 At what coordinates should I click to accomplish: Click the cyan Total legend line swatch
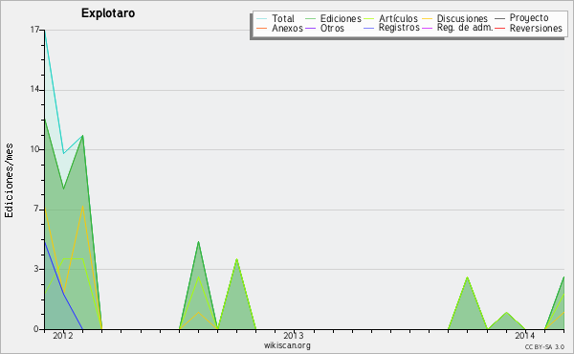(x=261, y=19)
